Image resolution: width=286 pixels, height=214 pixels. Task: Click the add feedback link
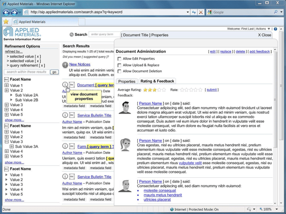coord(260,52)
